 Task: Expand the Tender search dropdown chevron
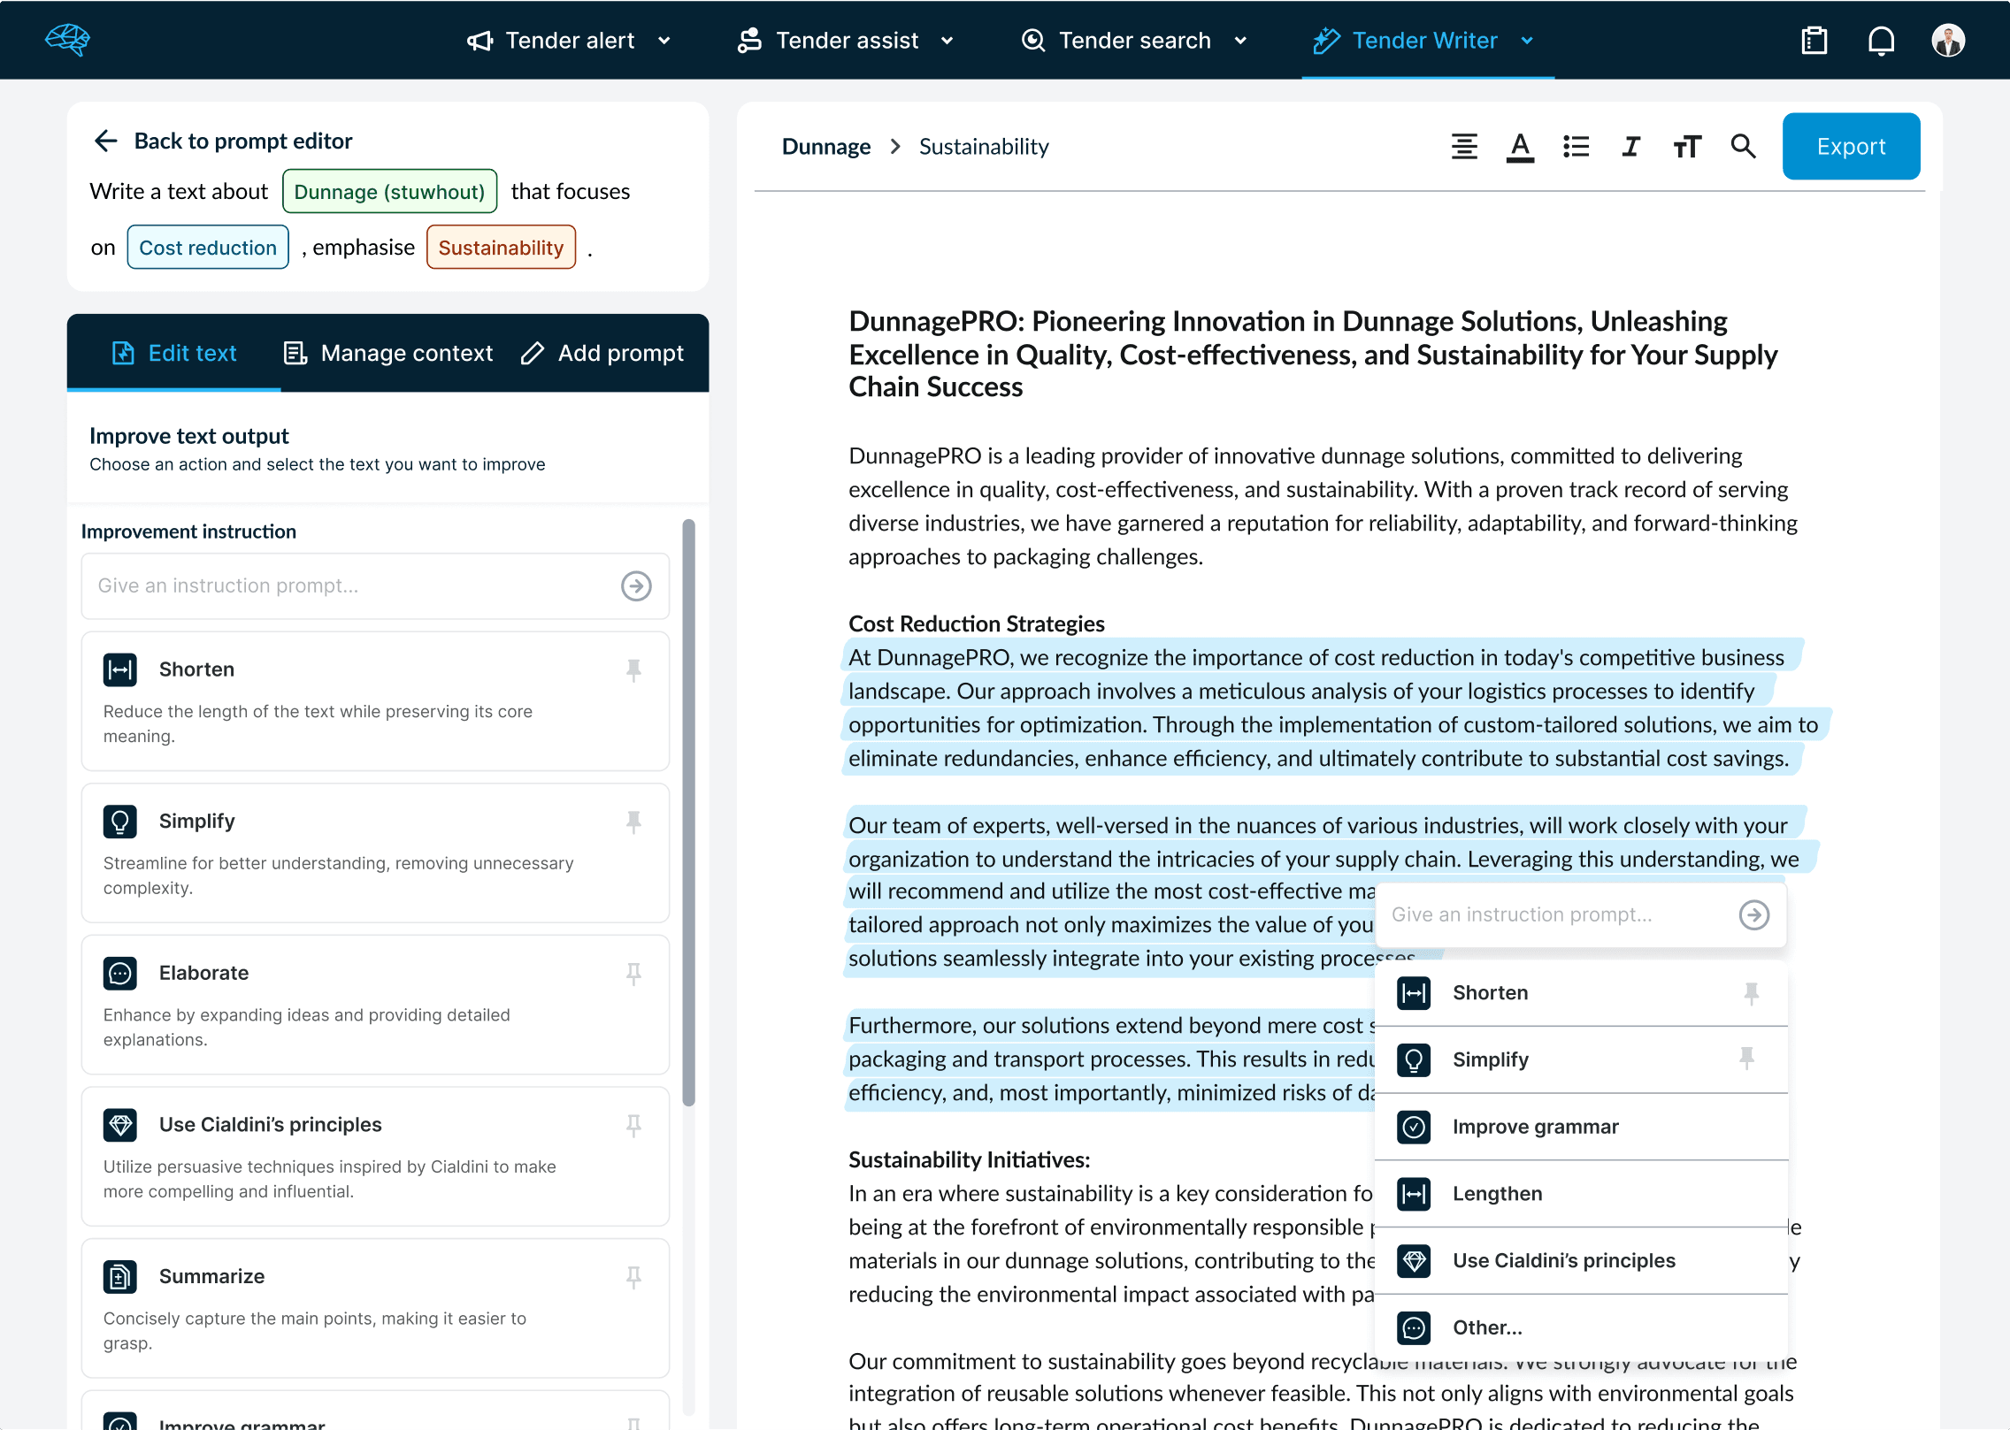[1240, 41]
